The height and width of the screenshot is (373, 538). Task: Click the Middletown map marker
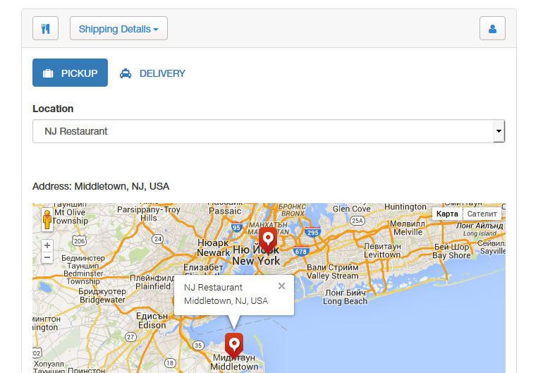[x=234, y=346]
